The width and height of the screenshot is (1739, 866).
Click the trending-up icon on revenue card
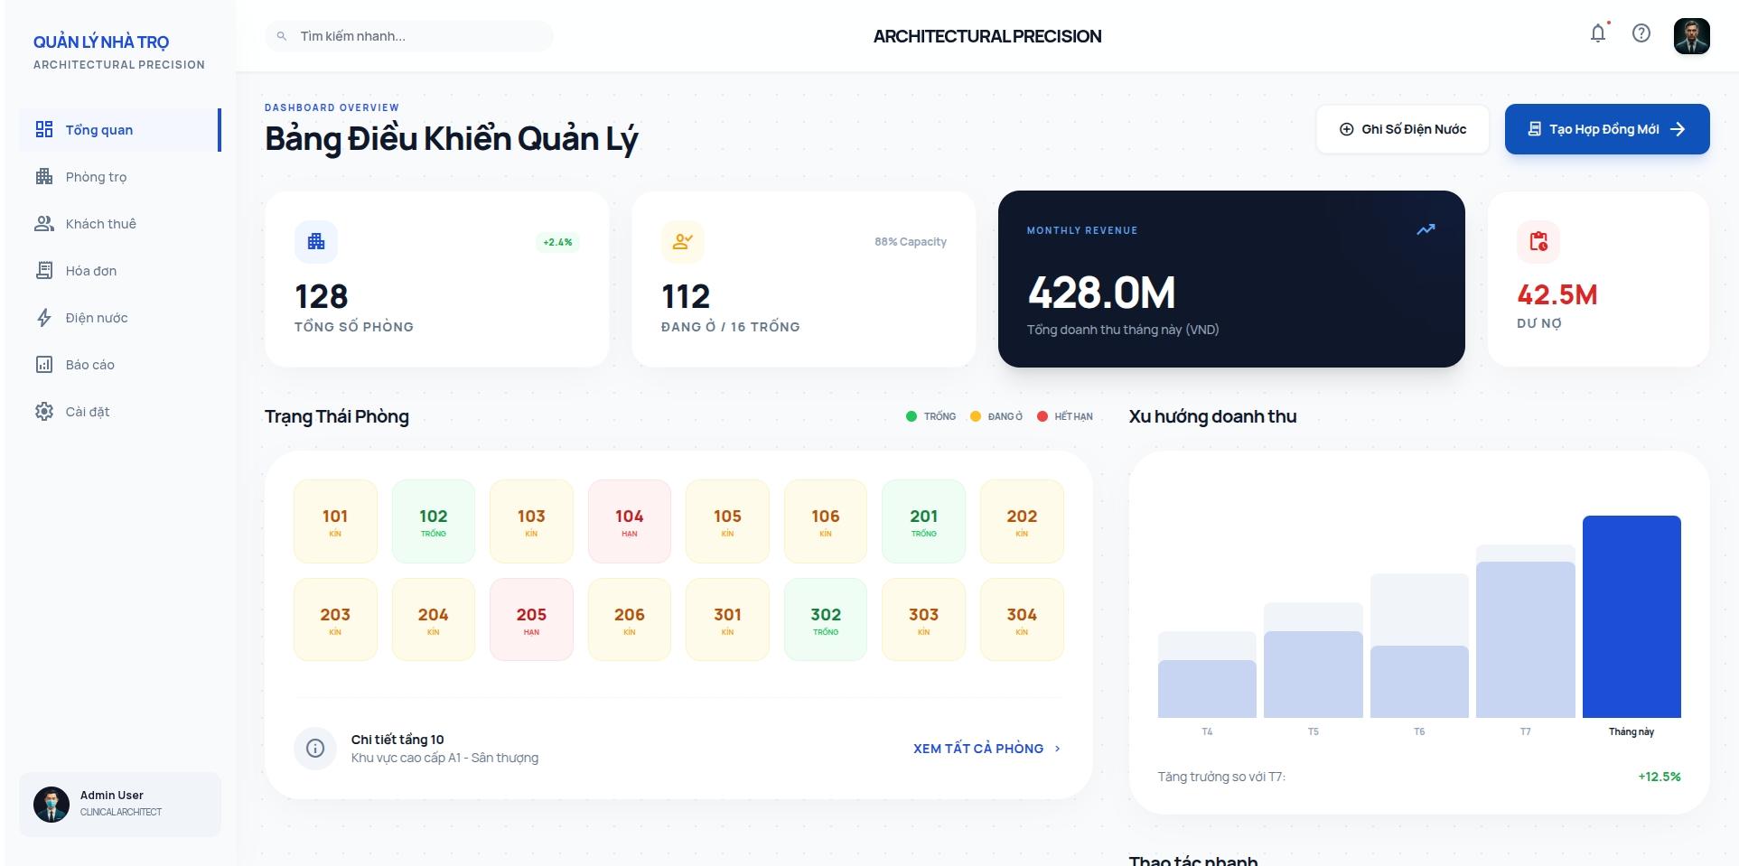pos(1426,230)
